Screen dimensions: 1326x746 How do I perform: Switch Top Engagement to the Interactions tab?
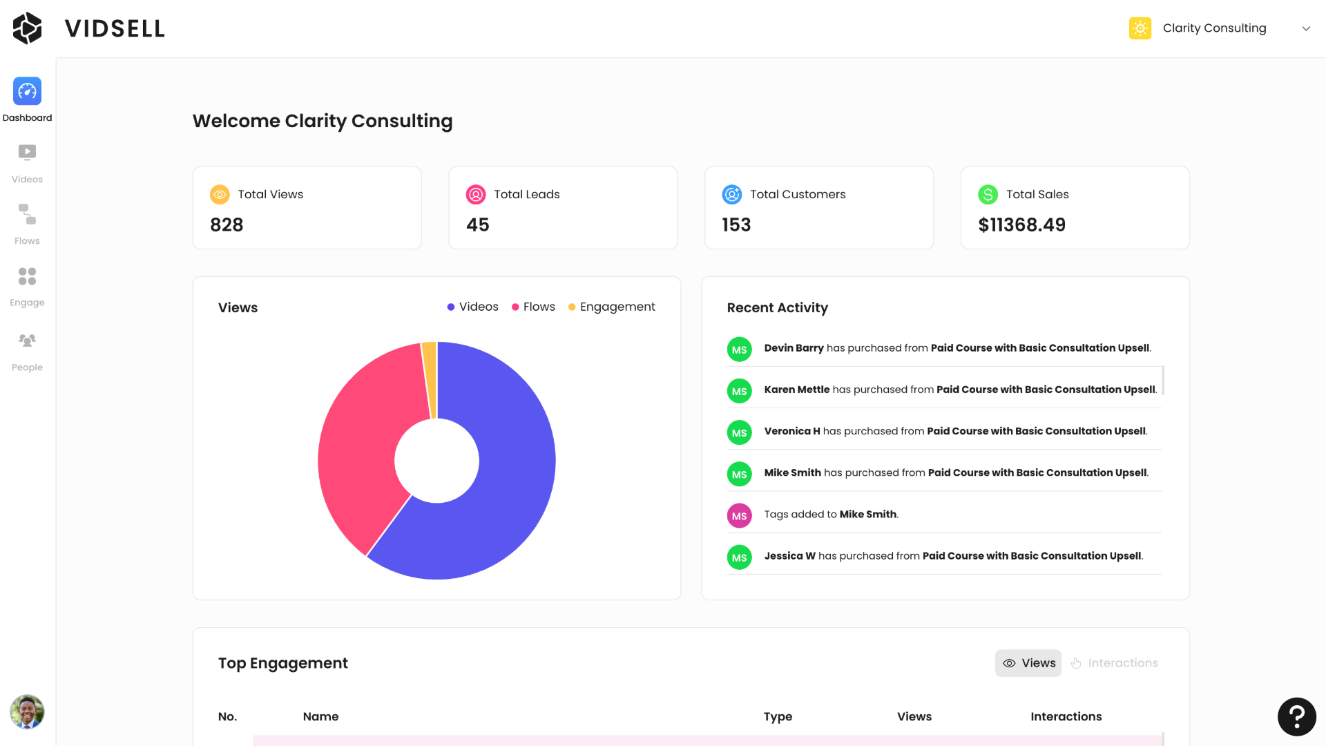[1115, 663]
